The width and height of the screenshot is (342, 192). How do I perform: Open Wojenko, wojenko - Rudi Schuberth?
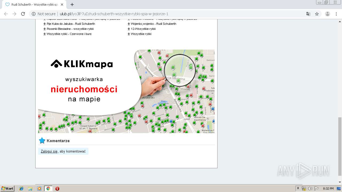(x=153, y=24)
